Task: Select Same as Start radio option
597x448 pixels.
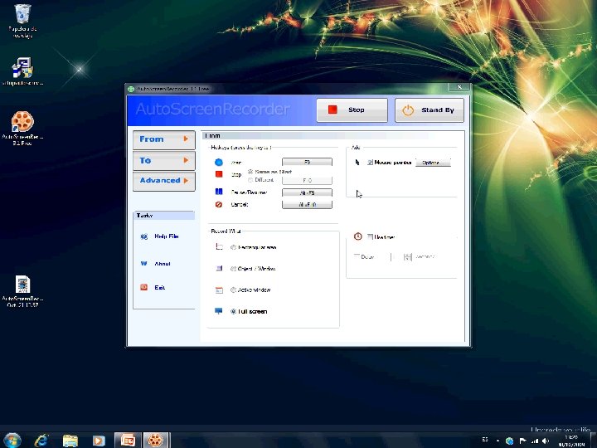Action: (x=250, y=172)
